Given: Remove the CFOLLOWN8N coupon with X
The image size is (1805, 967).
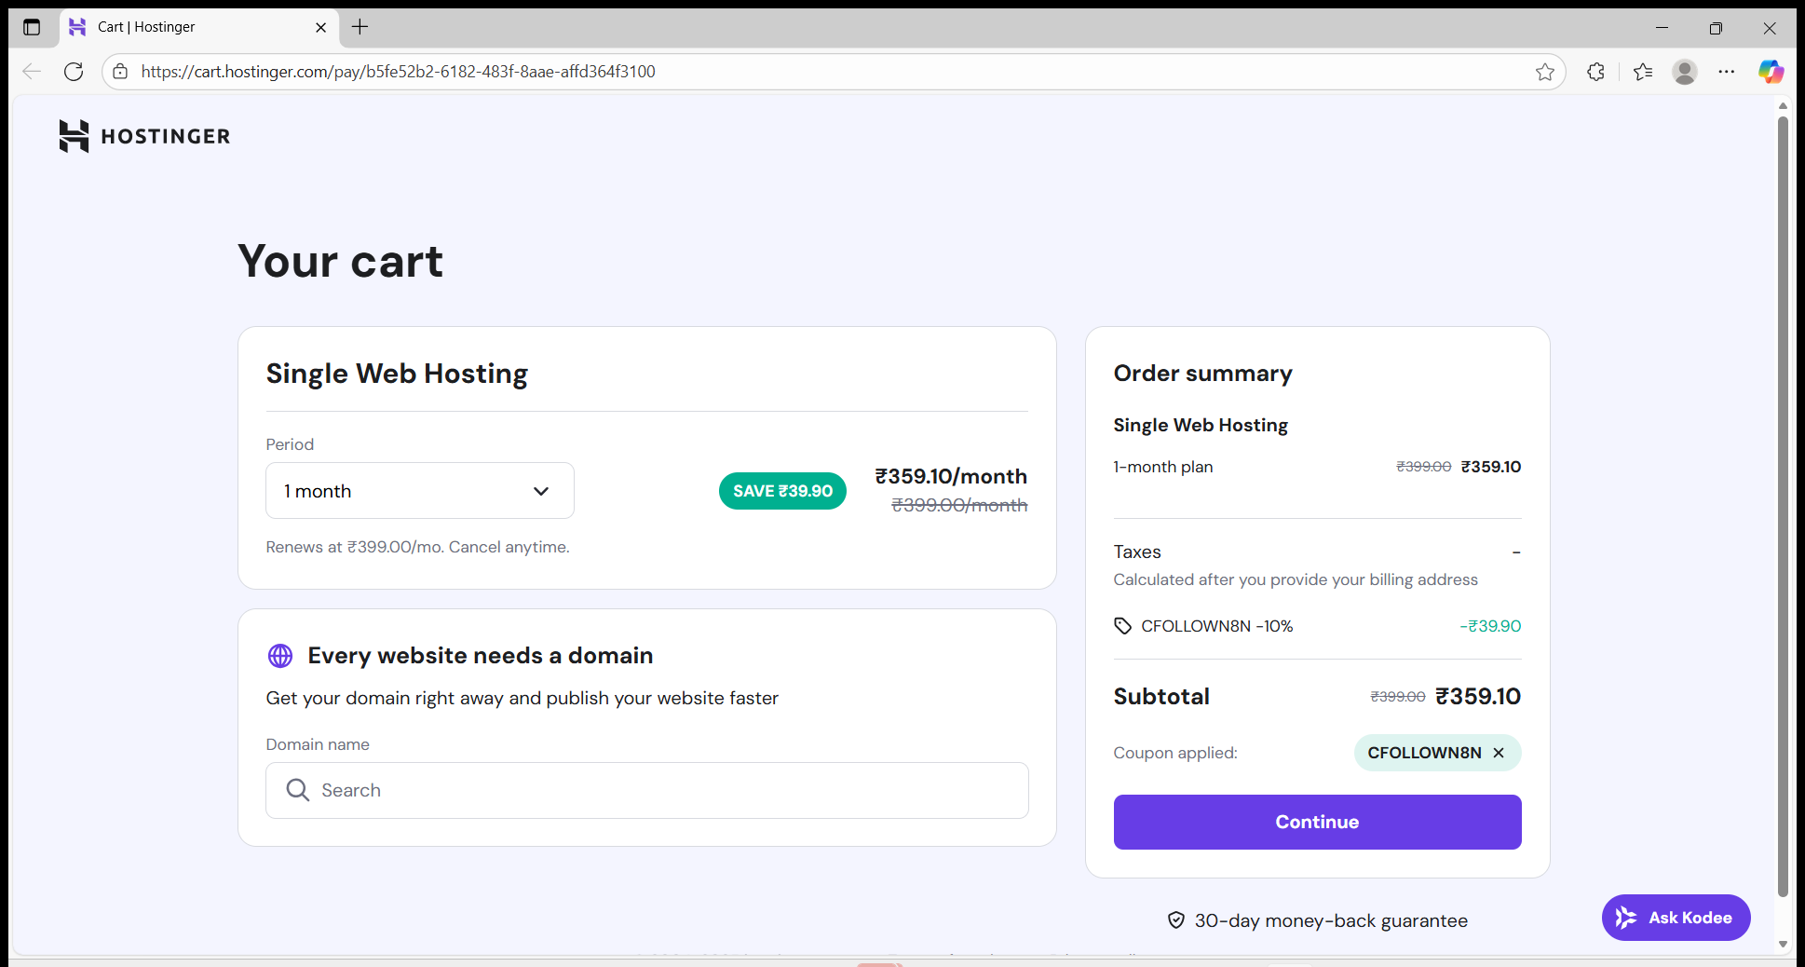Looking at the screenshot, I should point(1499,753).
